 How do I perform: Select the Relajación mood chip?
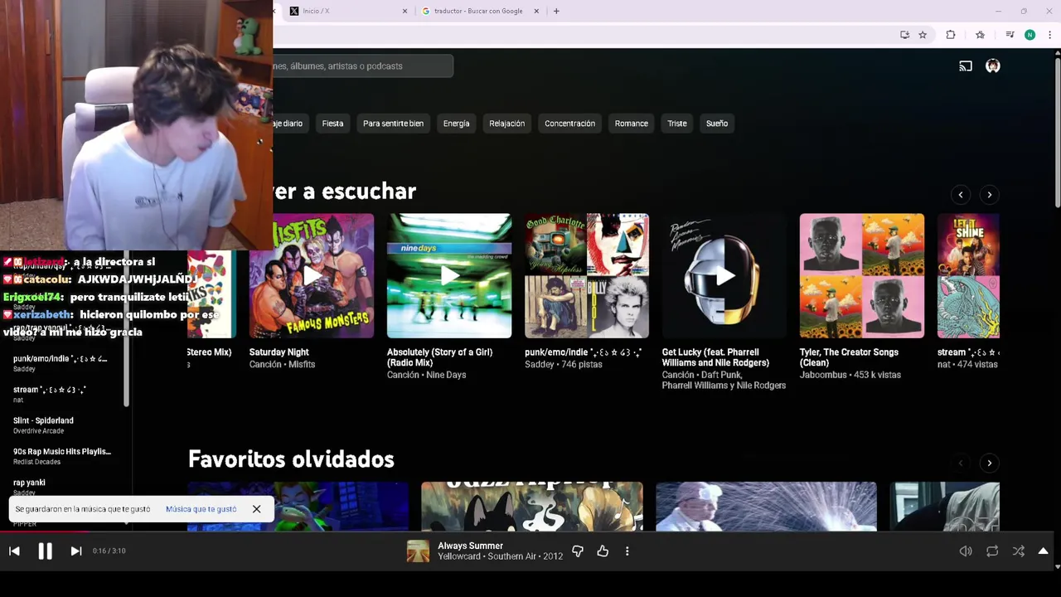(506, 124)
